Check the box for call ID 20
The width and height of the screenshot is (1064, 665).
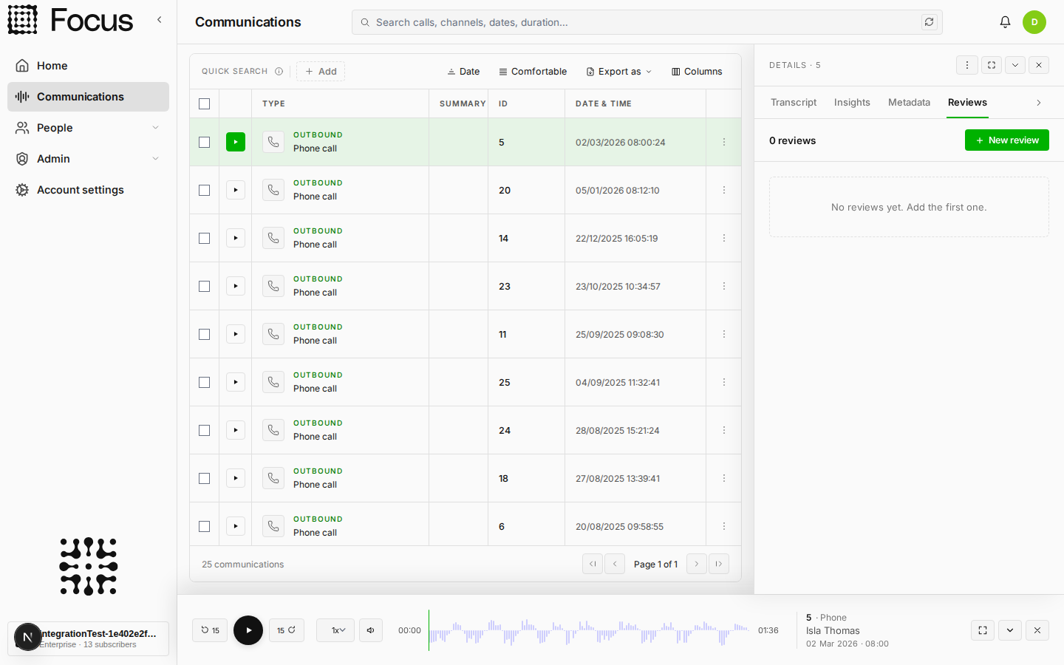(x=205, y=190)
